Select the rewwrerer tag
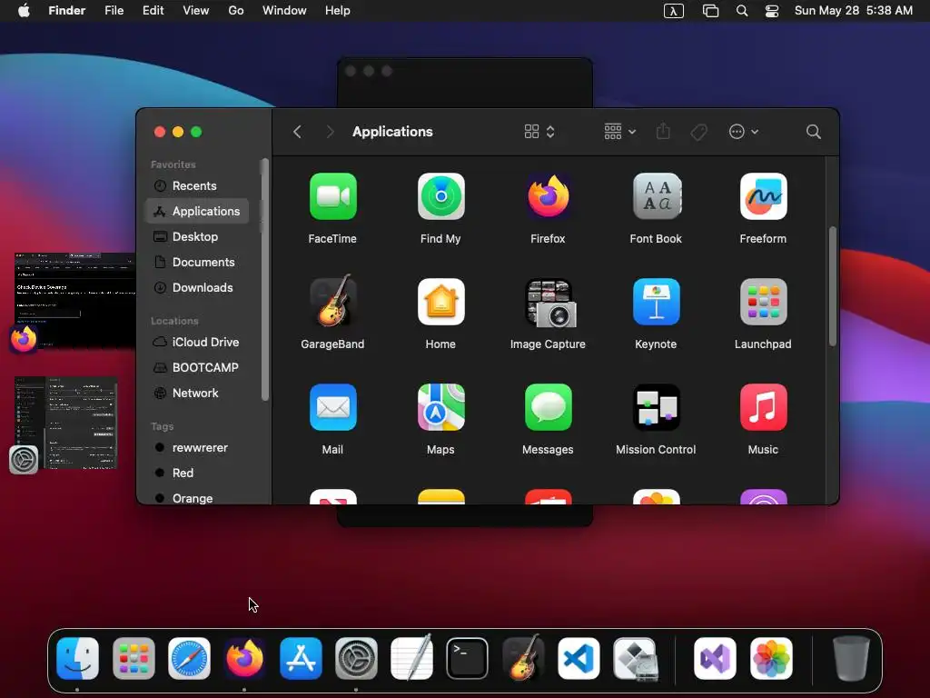Viewport: 930px width, 698px height. [197, 448]
